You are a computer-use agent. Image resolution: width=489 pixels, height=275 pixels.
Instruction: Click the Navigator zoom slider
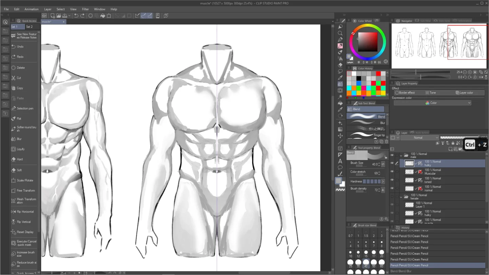pyautogui.click(x=420, y=72)
